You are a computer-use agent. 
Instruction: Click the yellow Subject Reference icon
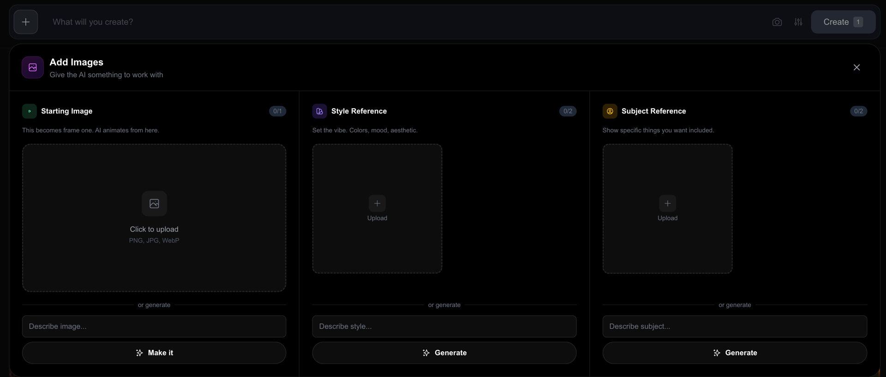610,111
